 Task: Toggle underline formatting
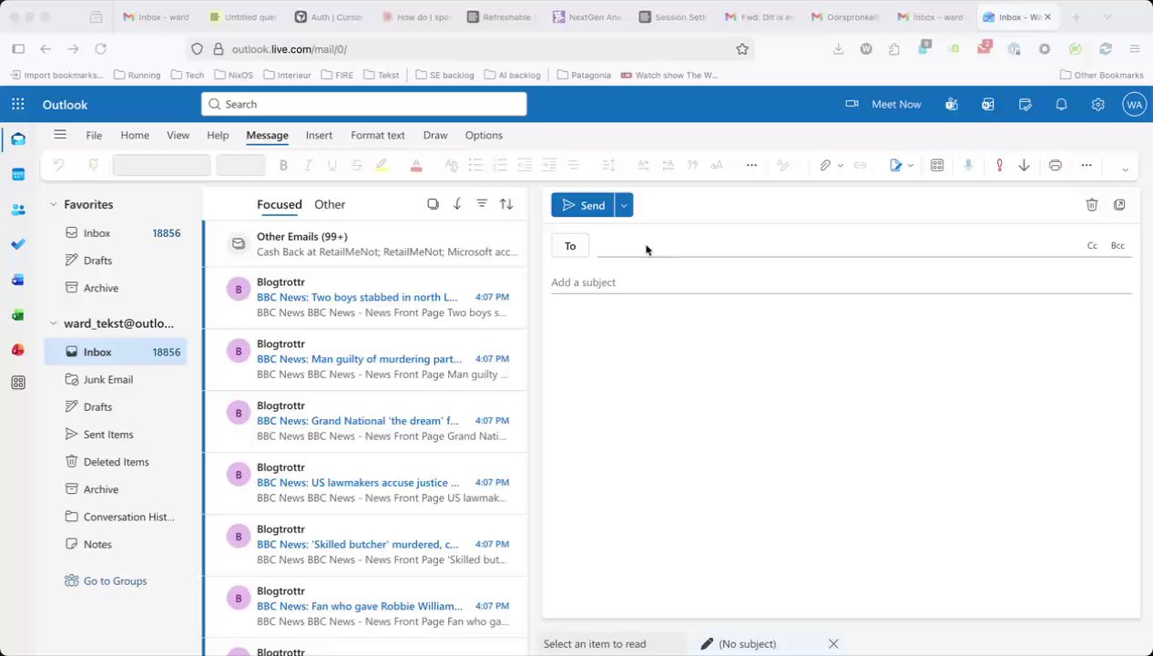coord(332,165)
